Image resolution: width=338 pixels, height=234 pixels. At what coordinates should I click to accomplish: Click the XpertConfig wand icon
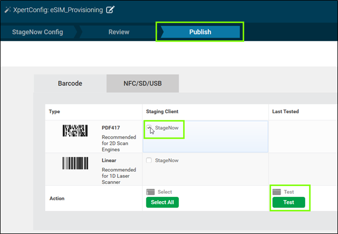[8, 10]
